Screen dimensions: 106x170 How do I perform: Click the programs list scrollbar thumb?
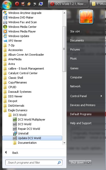(64, 49)
